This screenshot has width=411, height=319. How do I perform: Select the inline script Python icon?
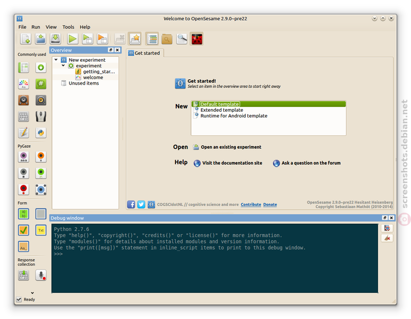click(41, 132)
